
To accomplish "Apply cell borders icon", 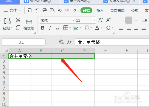I will tap(66, 28).
